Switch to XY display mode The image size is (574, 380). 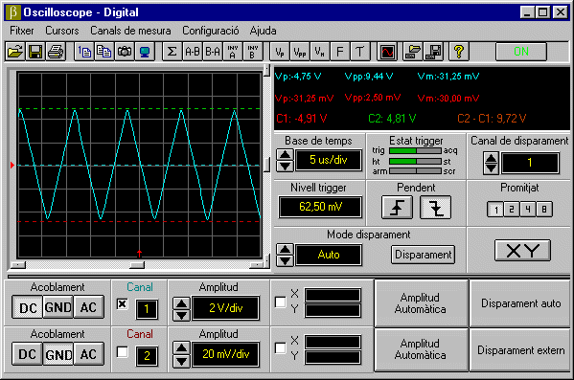522,251
